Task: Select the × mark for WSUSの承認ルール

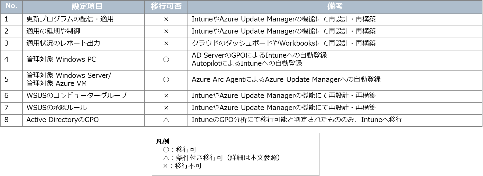Action: pyautogui.click(x=166, y=108)
